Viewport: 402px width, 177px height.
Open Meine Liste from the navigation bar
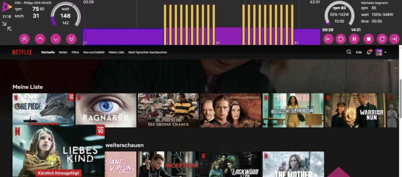click(116, 53)
